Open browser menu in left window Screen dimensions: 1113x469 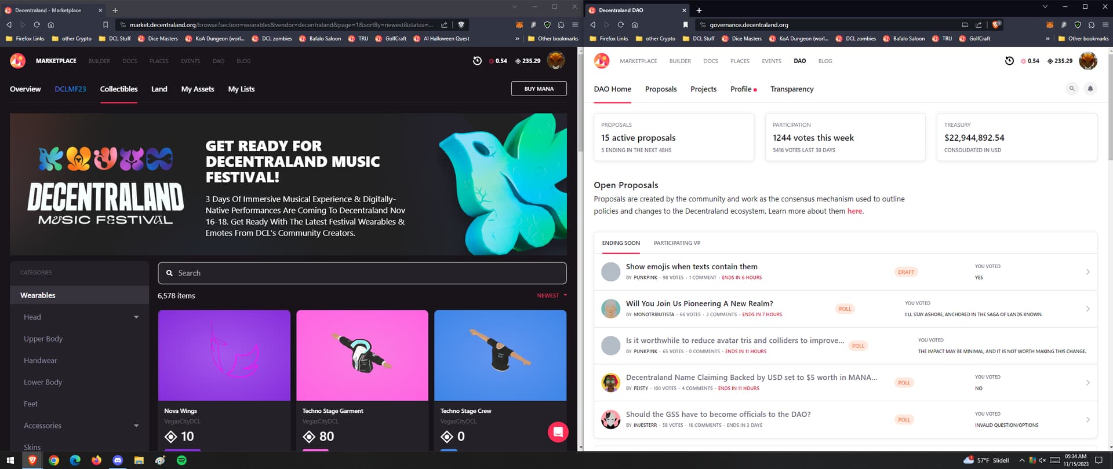(x=575, y=25)
